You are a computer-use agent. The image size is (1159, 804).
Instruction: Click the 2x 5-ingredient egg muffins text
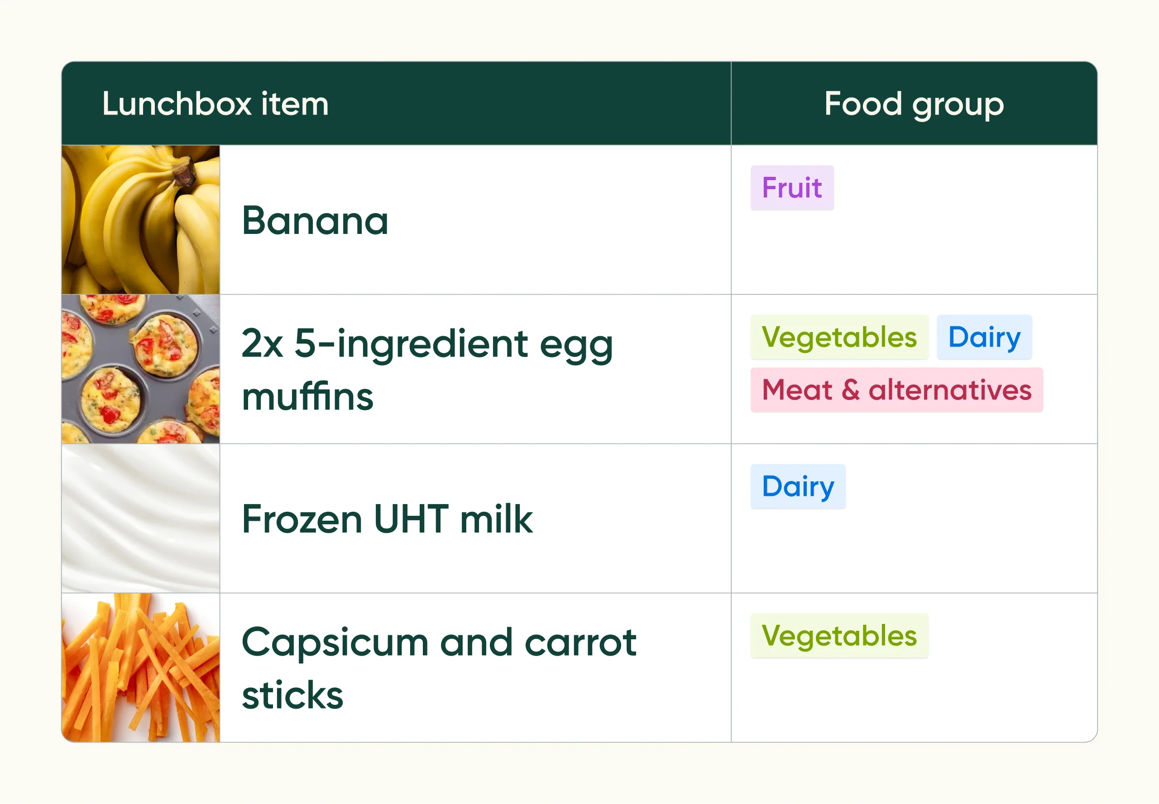tap(426, 369)
